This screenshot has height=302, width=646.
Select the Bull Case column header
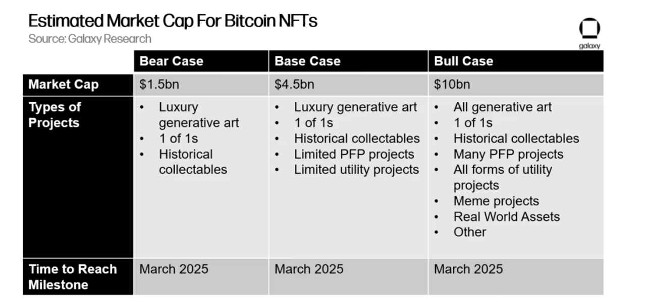pos(463,61)
